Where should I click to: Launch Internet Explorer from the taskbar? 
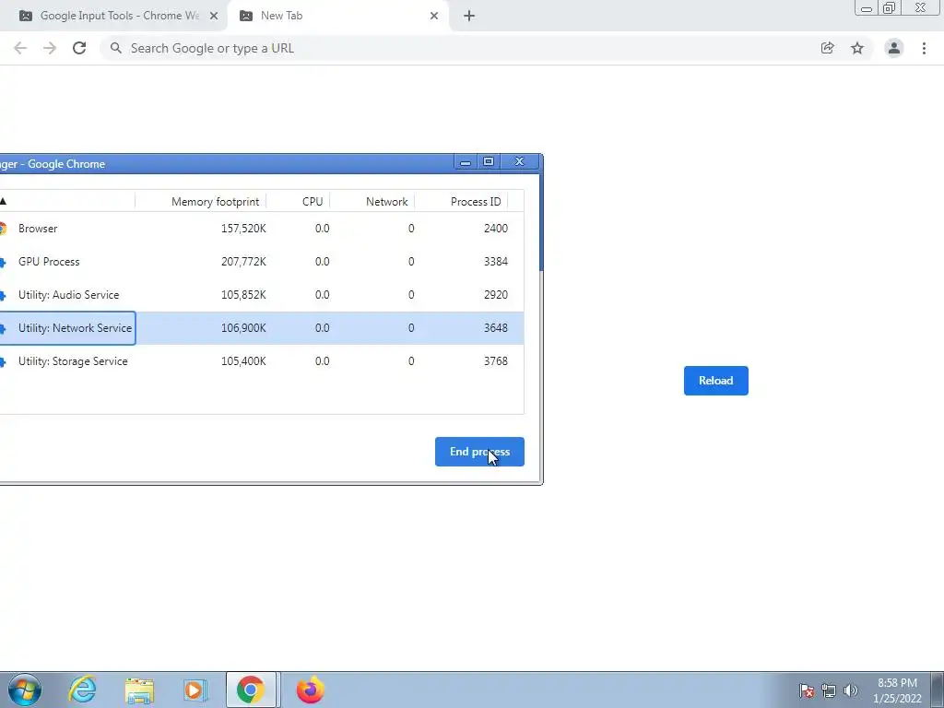pyautogui.click(x=82, y=690)
